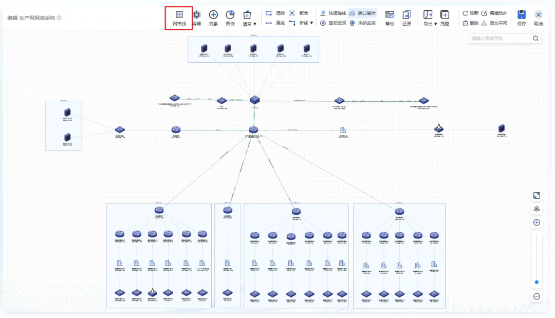Image resolution: width=555 pixels, height=318 pixels.
Task: Select the 快速连线 quick connect option
Action: click(333, 13)
